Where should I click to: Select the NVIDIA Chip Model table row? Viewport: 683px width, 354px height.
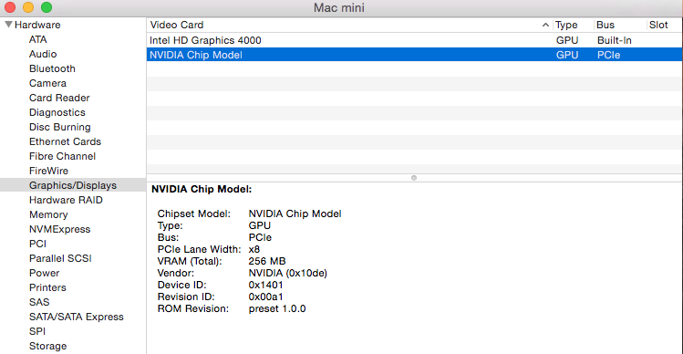(414, 55)
